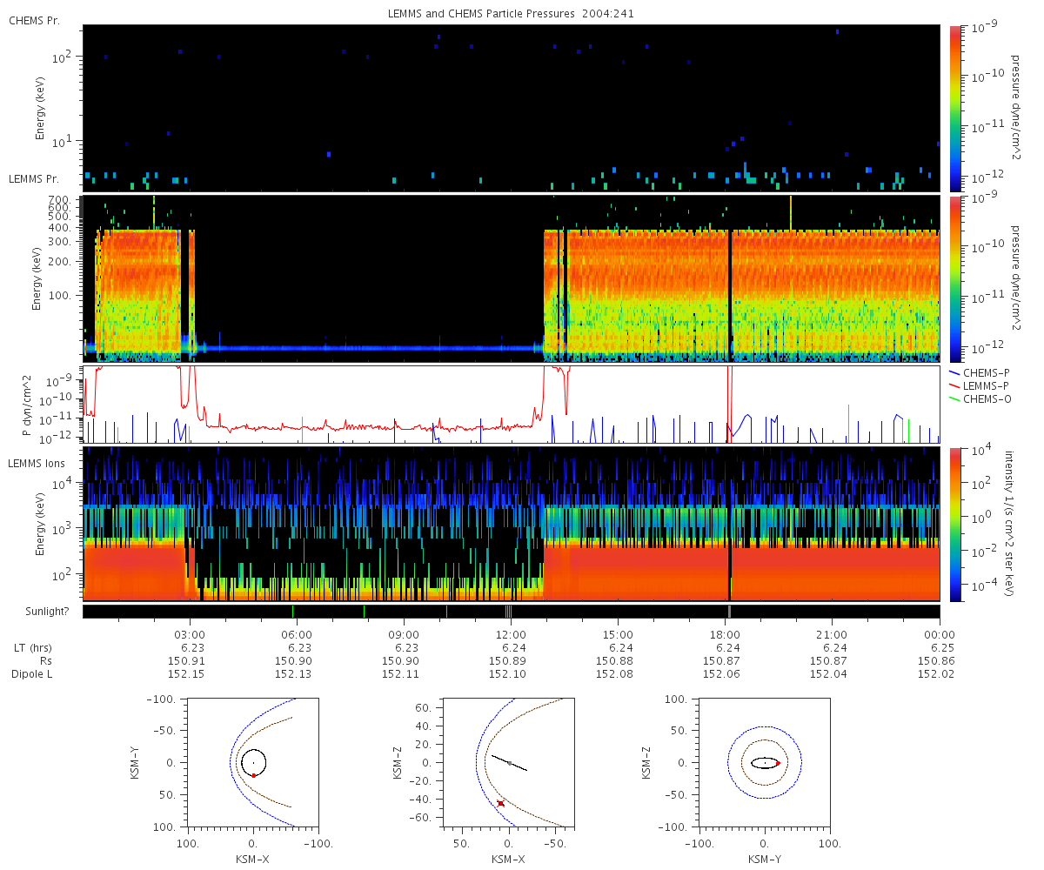Screen dimensions: 1044x870
Task: Click the CHEMS pressure color bar
Action: [x=955, y=108]
